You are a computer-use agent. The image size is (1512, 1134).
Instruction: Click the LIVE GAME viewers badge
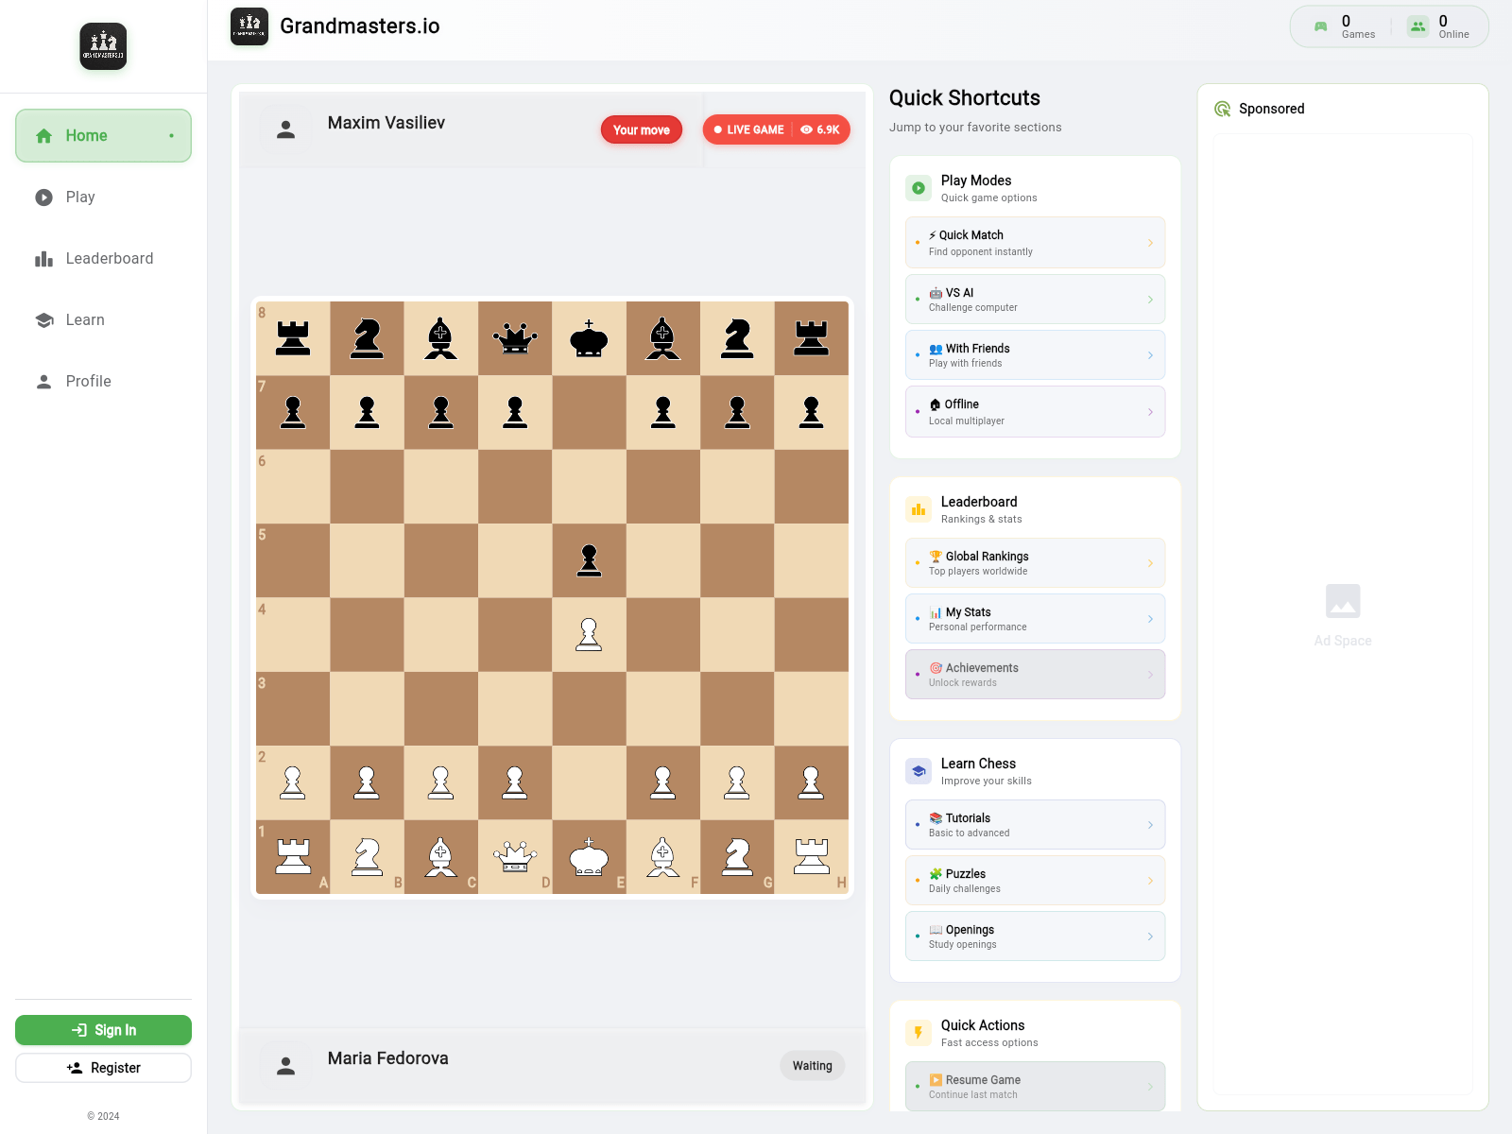777,129
